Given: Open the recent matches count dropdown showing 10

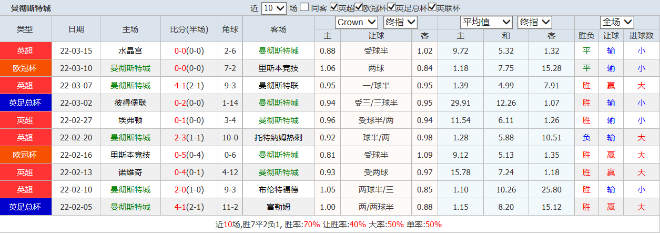Looking at the screenshot, I should [x=273, y=8].
